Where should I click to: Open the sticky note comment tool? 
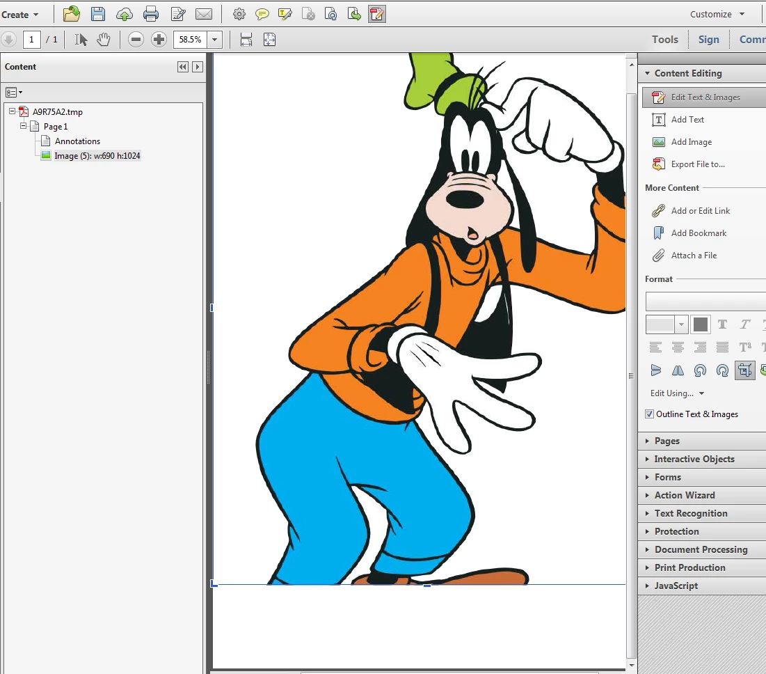click(x=262, y=14)
